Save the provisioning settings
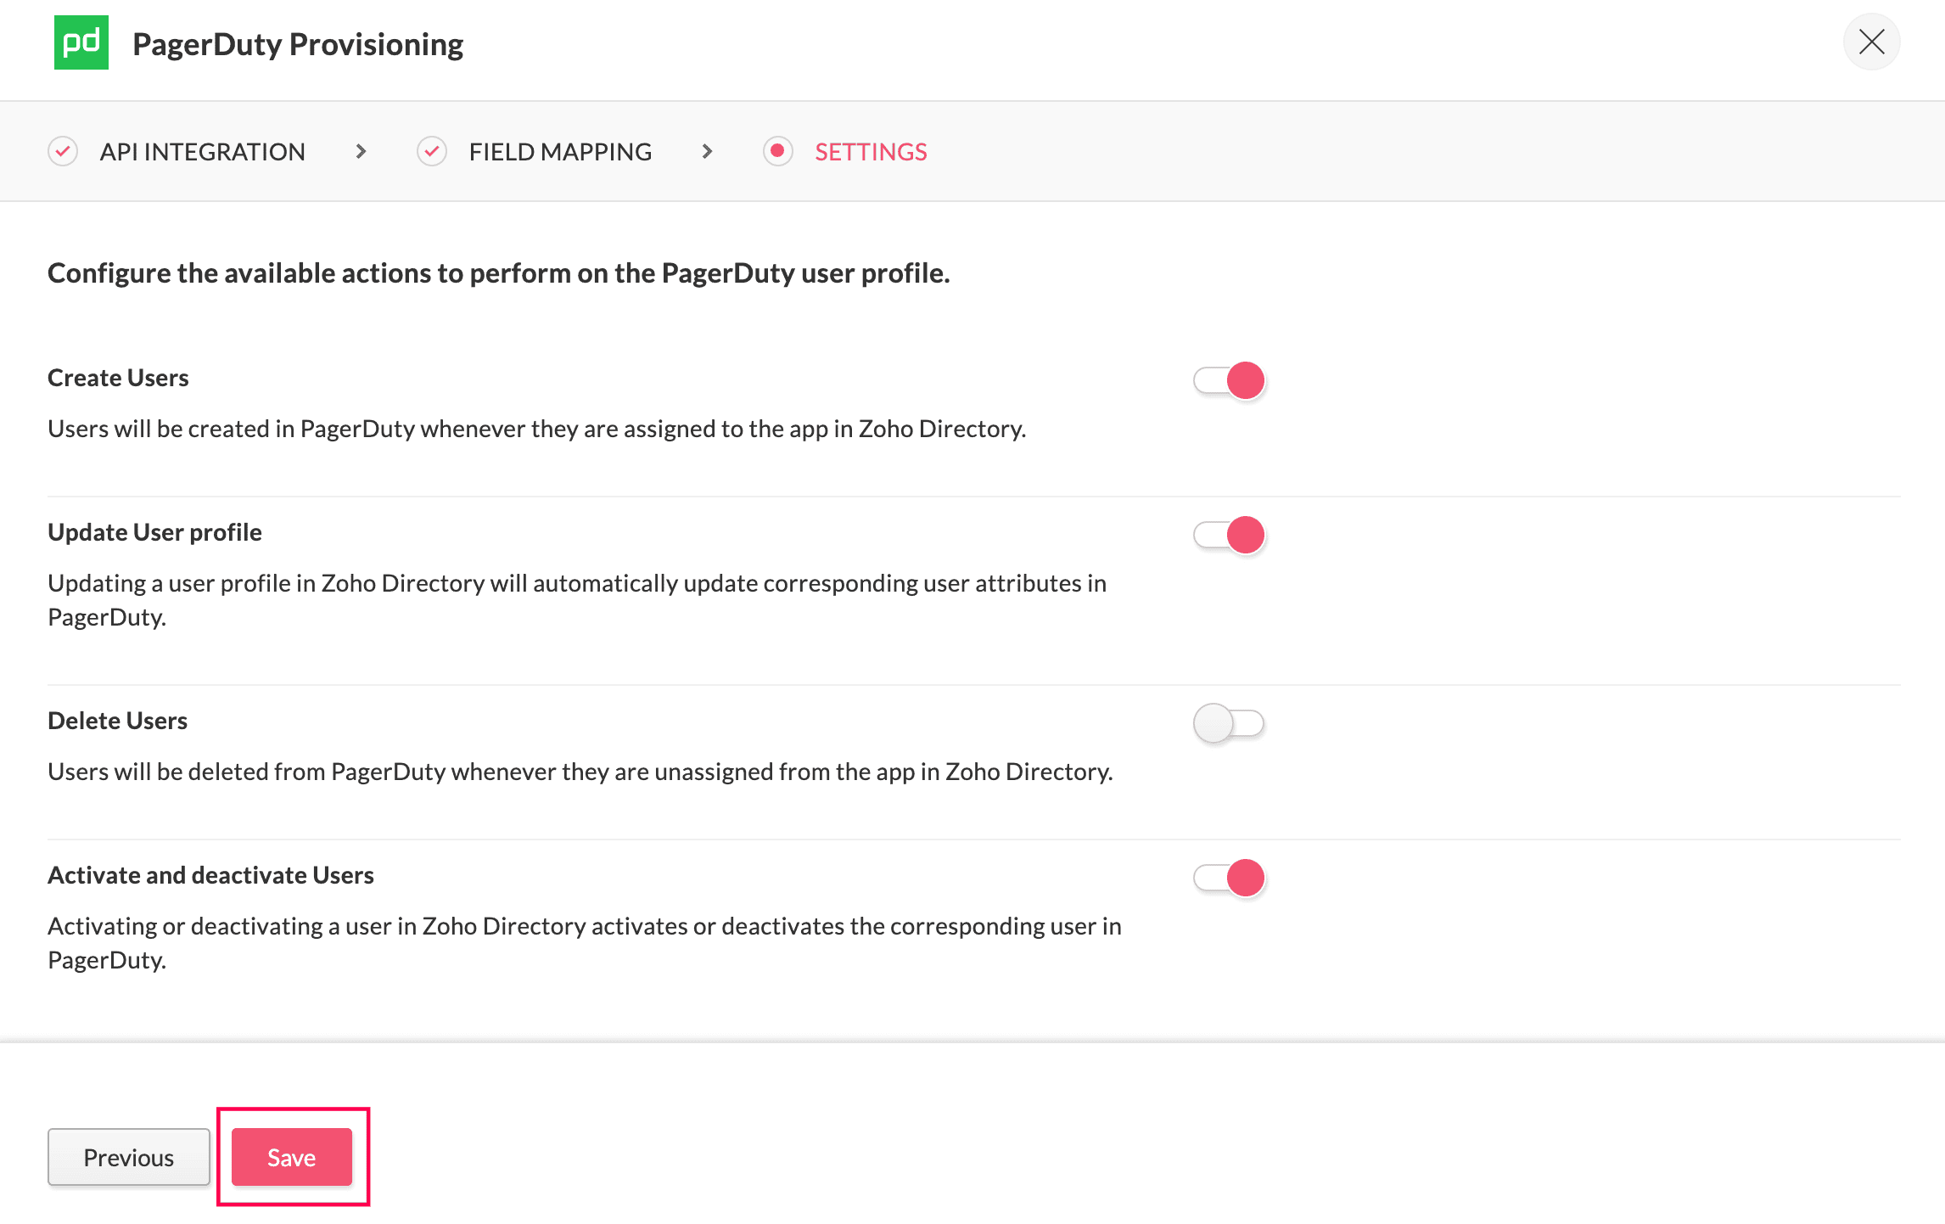The image size is (1945, 1224). coord(291,1157)
